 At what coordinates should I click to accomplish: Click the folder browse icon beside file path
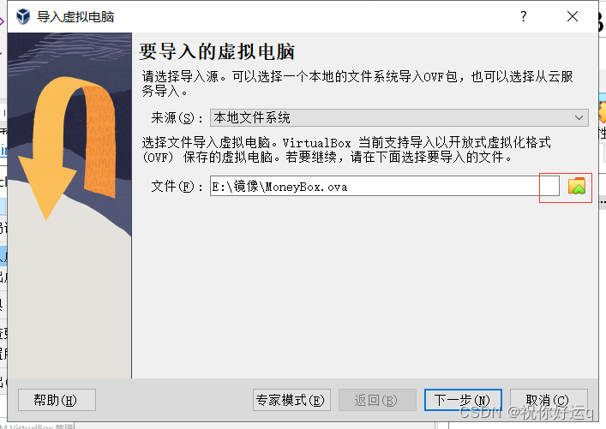pyautogui.click(x=577, y=186)
